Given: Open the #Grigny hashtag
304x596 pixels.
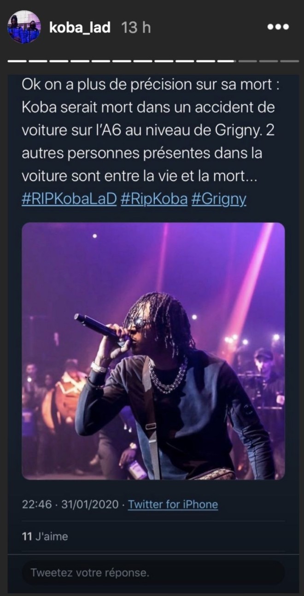Looking at the screenshot, I should point(218,200).
